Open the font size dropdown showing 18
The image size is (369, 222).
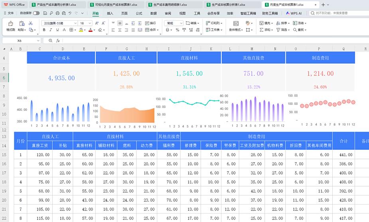(x=90, y=23)
